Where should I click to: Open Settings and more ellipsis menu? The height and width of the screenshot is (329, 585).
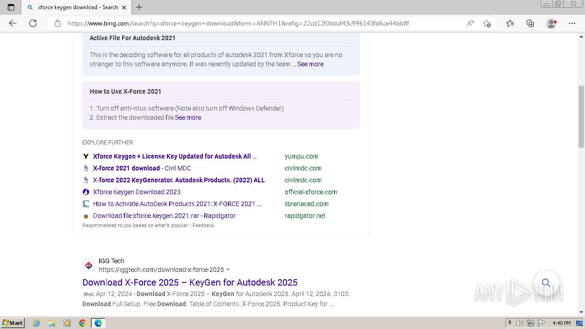[572, 23]
